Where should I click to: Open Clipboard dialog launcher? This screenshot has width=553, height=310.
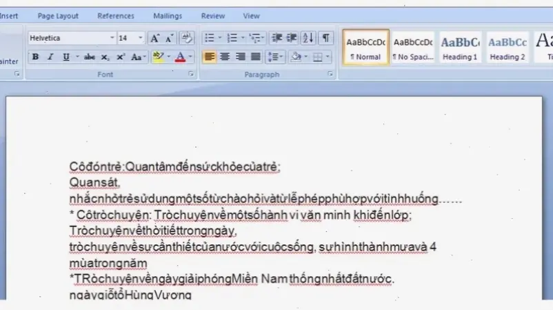[x=17, y=74]
